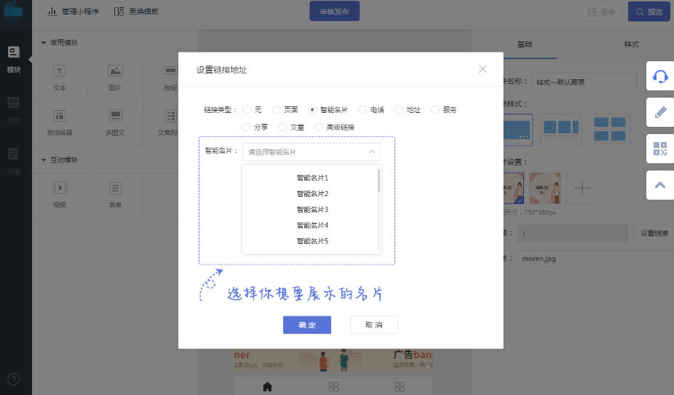
Task: Click the pencil edit icon on right
Action: click(x=660, y=112)
